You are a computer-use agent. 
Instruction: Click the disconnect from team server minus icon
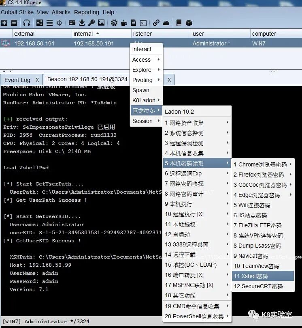point(14,23)
